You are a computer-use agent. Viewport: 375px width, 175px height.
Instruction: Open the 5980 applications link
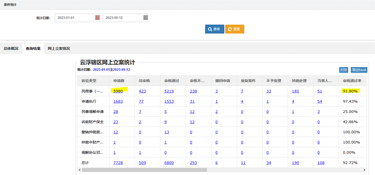click(x=118, y=91)
